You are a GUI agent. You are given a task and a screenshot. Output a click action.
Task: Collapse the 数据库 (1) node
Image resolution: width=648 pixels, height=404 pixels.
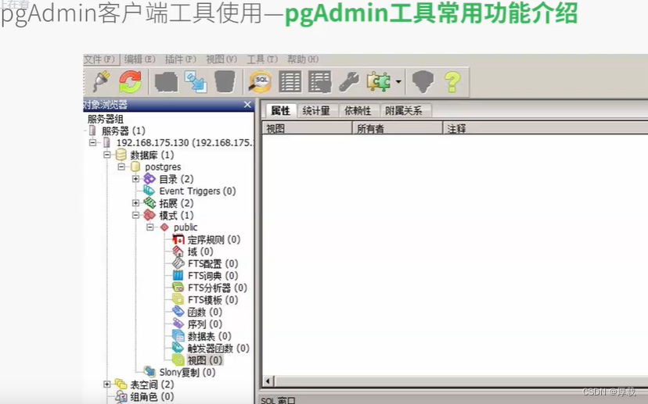click(x=107, y=155)
